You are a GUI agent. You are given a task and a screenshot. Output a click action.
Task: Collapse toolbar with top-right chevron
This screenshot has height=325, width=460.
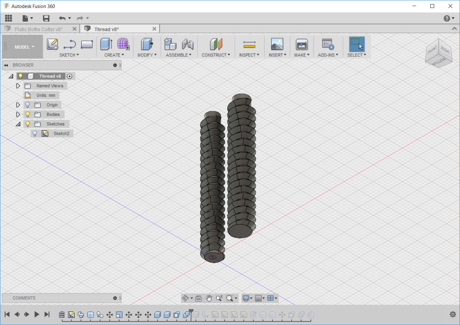click(x=454, y=29)
